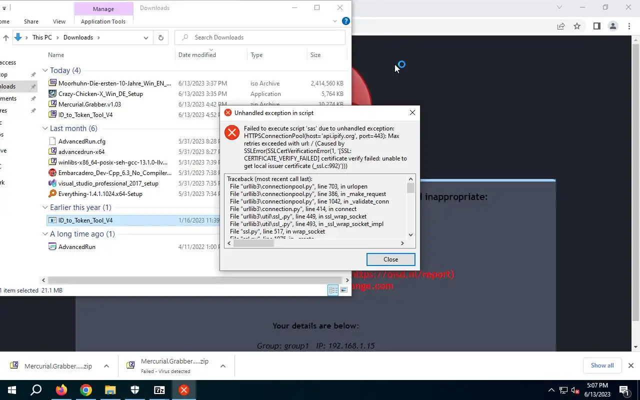Screen dimensions: 640x400
Task: Select the AdvancedRun.cfg file
Action: coord(82,141)
